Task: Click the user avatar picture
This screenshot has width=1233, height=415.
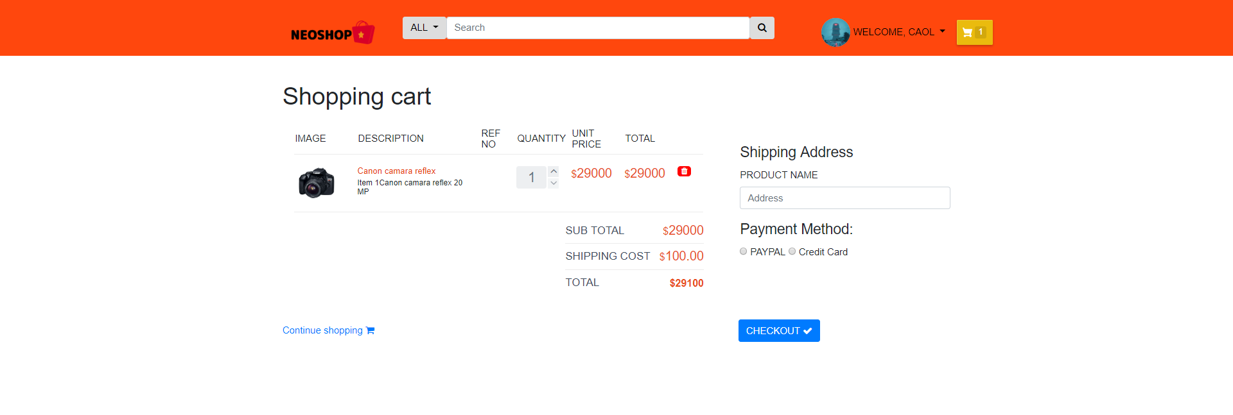Action: click(835, 32)
